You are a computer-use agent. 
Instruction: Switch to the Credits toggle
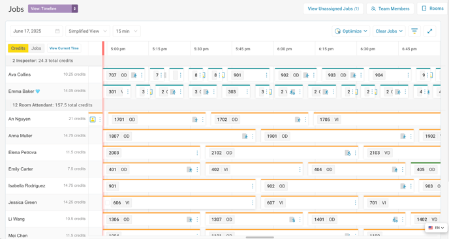coord(18,48)
